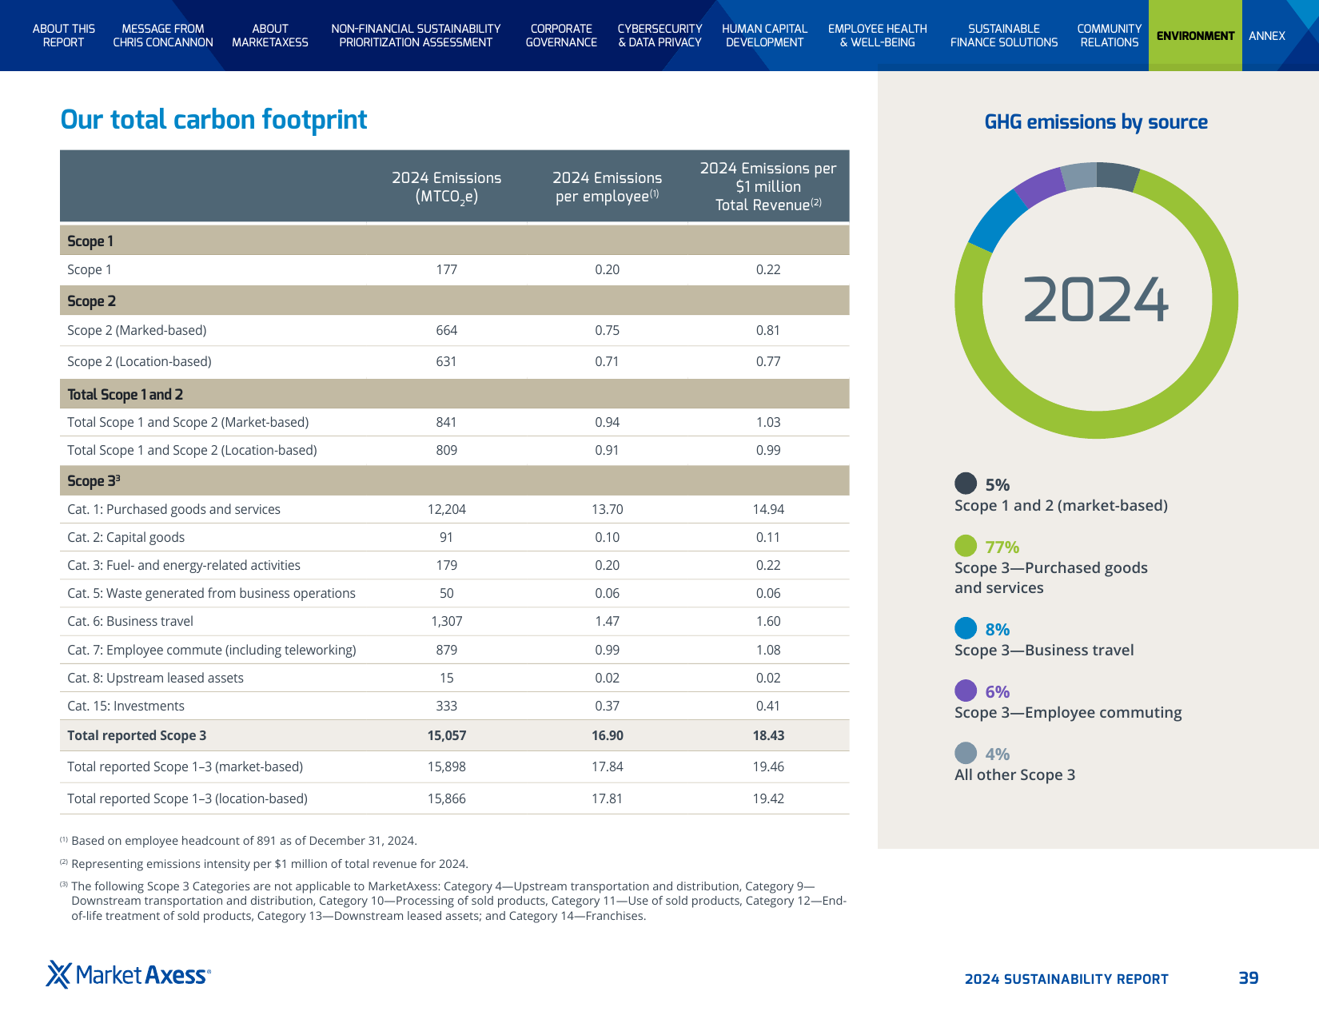1319x1019 pixels.
Task: Click footnote about headcount of 891
Action: coord(238,841)
